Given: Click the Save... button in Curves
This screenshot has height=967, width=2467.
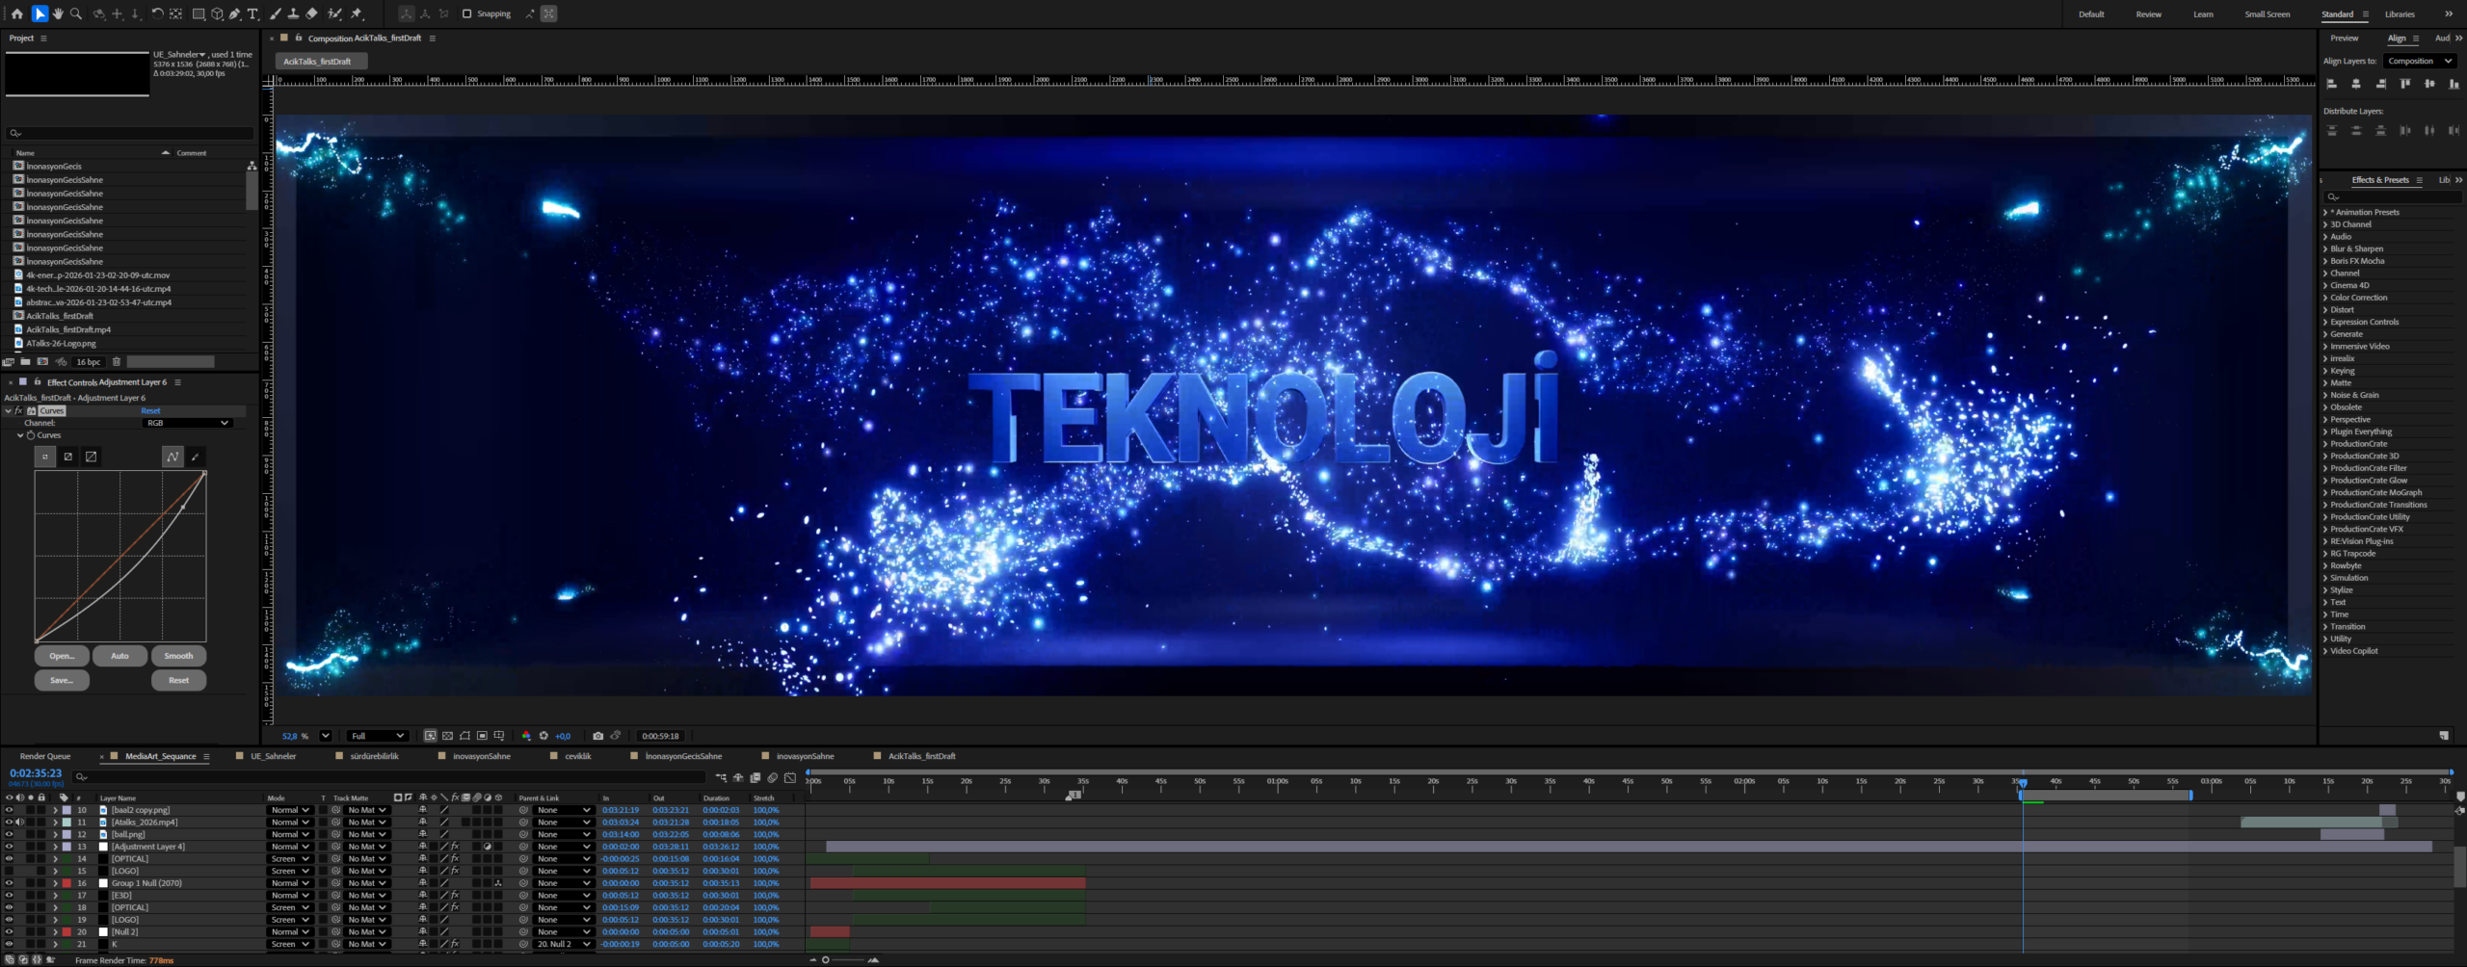Looking at the screenshot, I should (62, 680).
